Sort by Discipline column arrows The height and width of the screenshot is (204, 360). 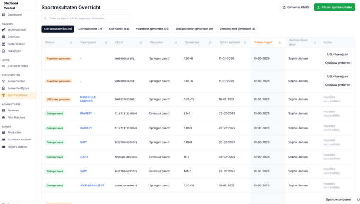176,43
